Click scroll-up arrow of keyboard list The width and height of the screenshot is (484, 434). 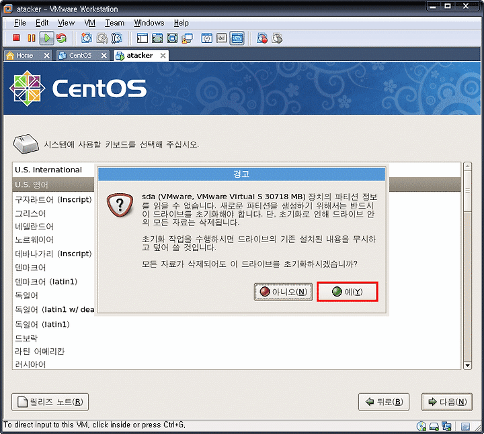467,166
